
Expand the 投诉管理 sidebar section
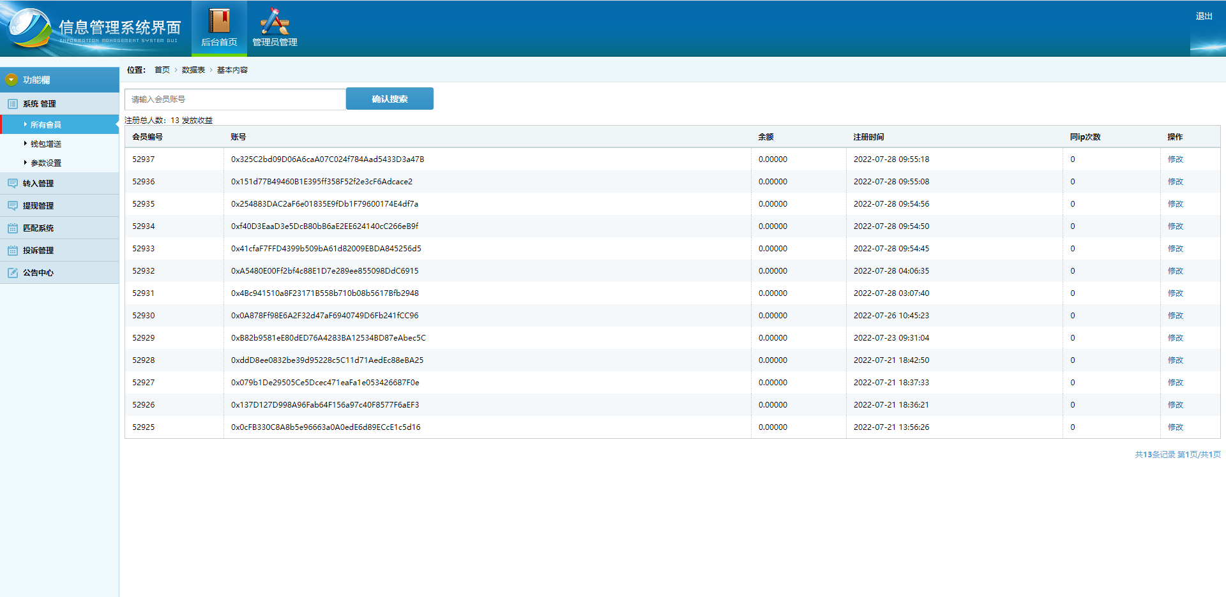click(38, 251)
